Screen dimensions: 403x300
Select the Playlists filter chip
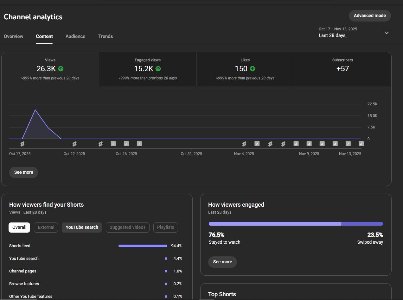click(165, 228)
